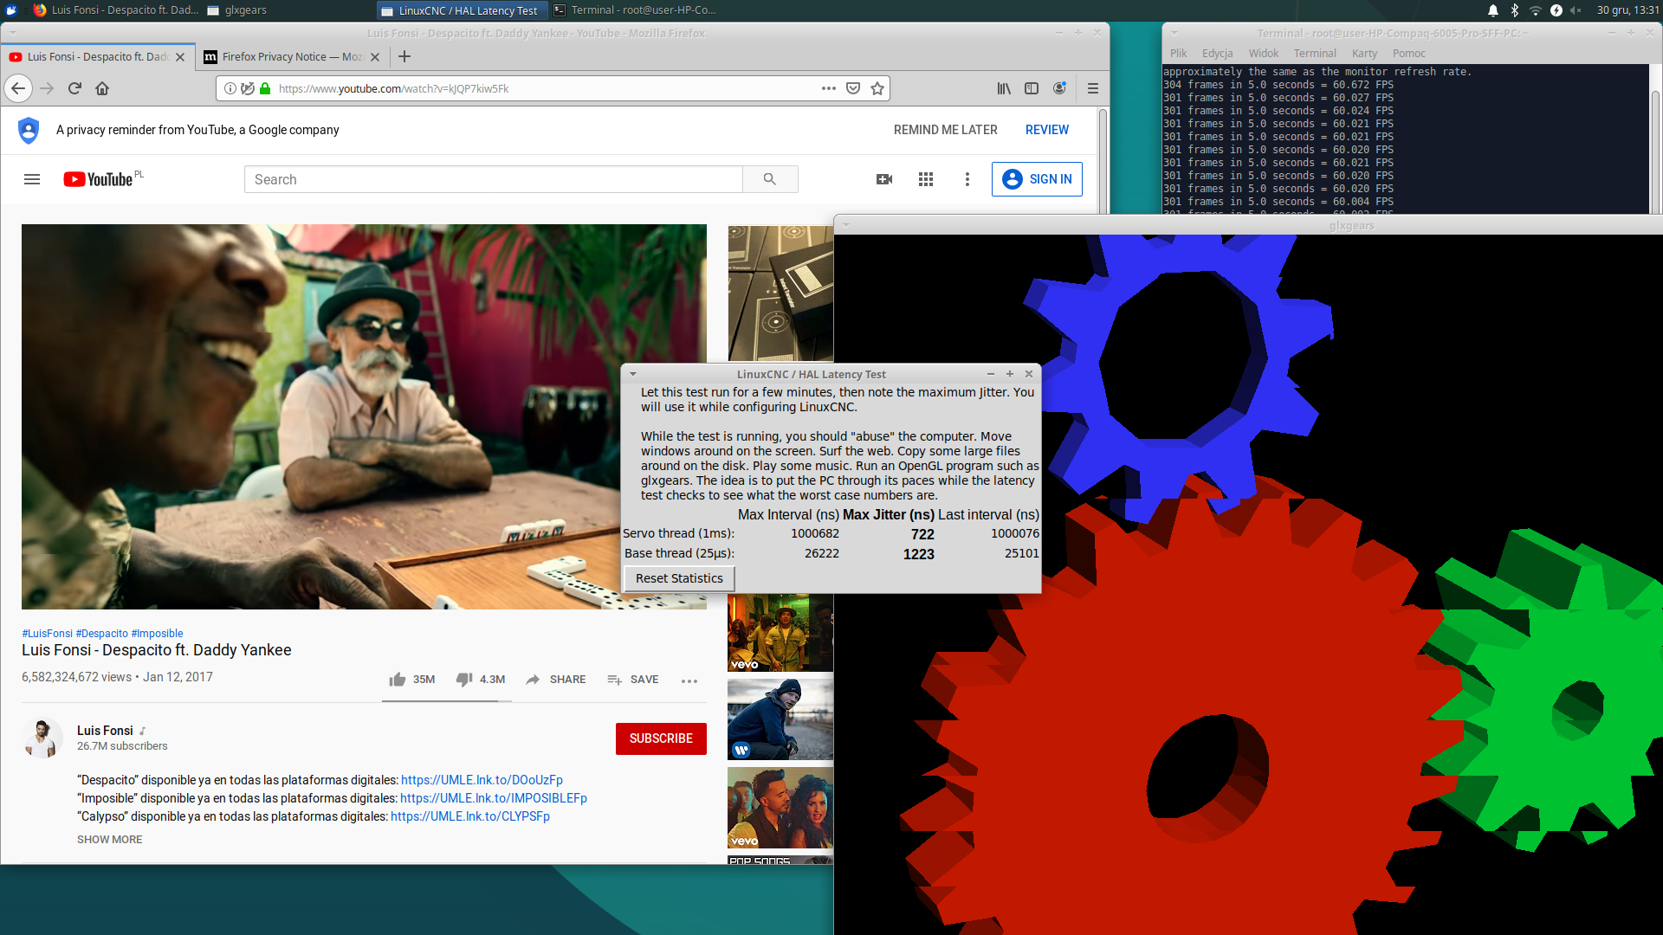Open YouTube create video icon
1663x935 pixels.
884,179
